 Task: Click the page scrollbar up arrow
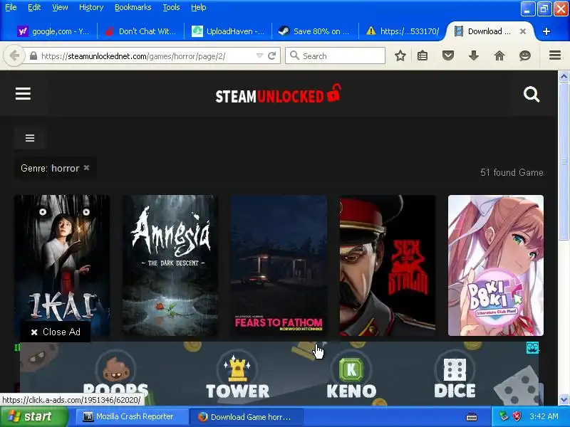tap(564, 76)
